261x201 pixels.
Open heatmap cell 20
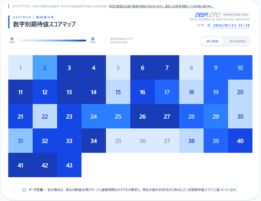(x=240, y=92)
